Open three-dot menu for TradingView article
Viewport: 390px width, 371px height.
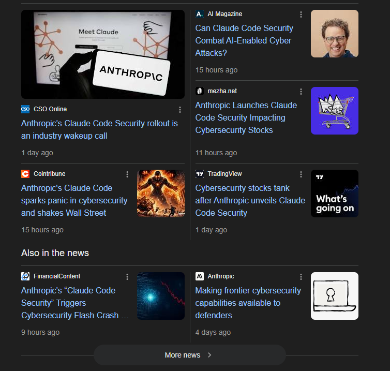click(x=301, y=174)
